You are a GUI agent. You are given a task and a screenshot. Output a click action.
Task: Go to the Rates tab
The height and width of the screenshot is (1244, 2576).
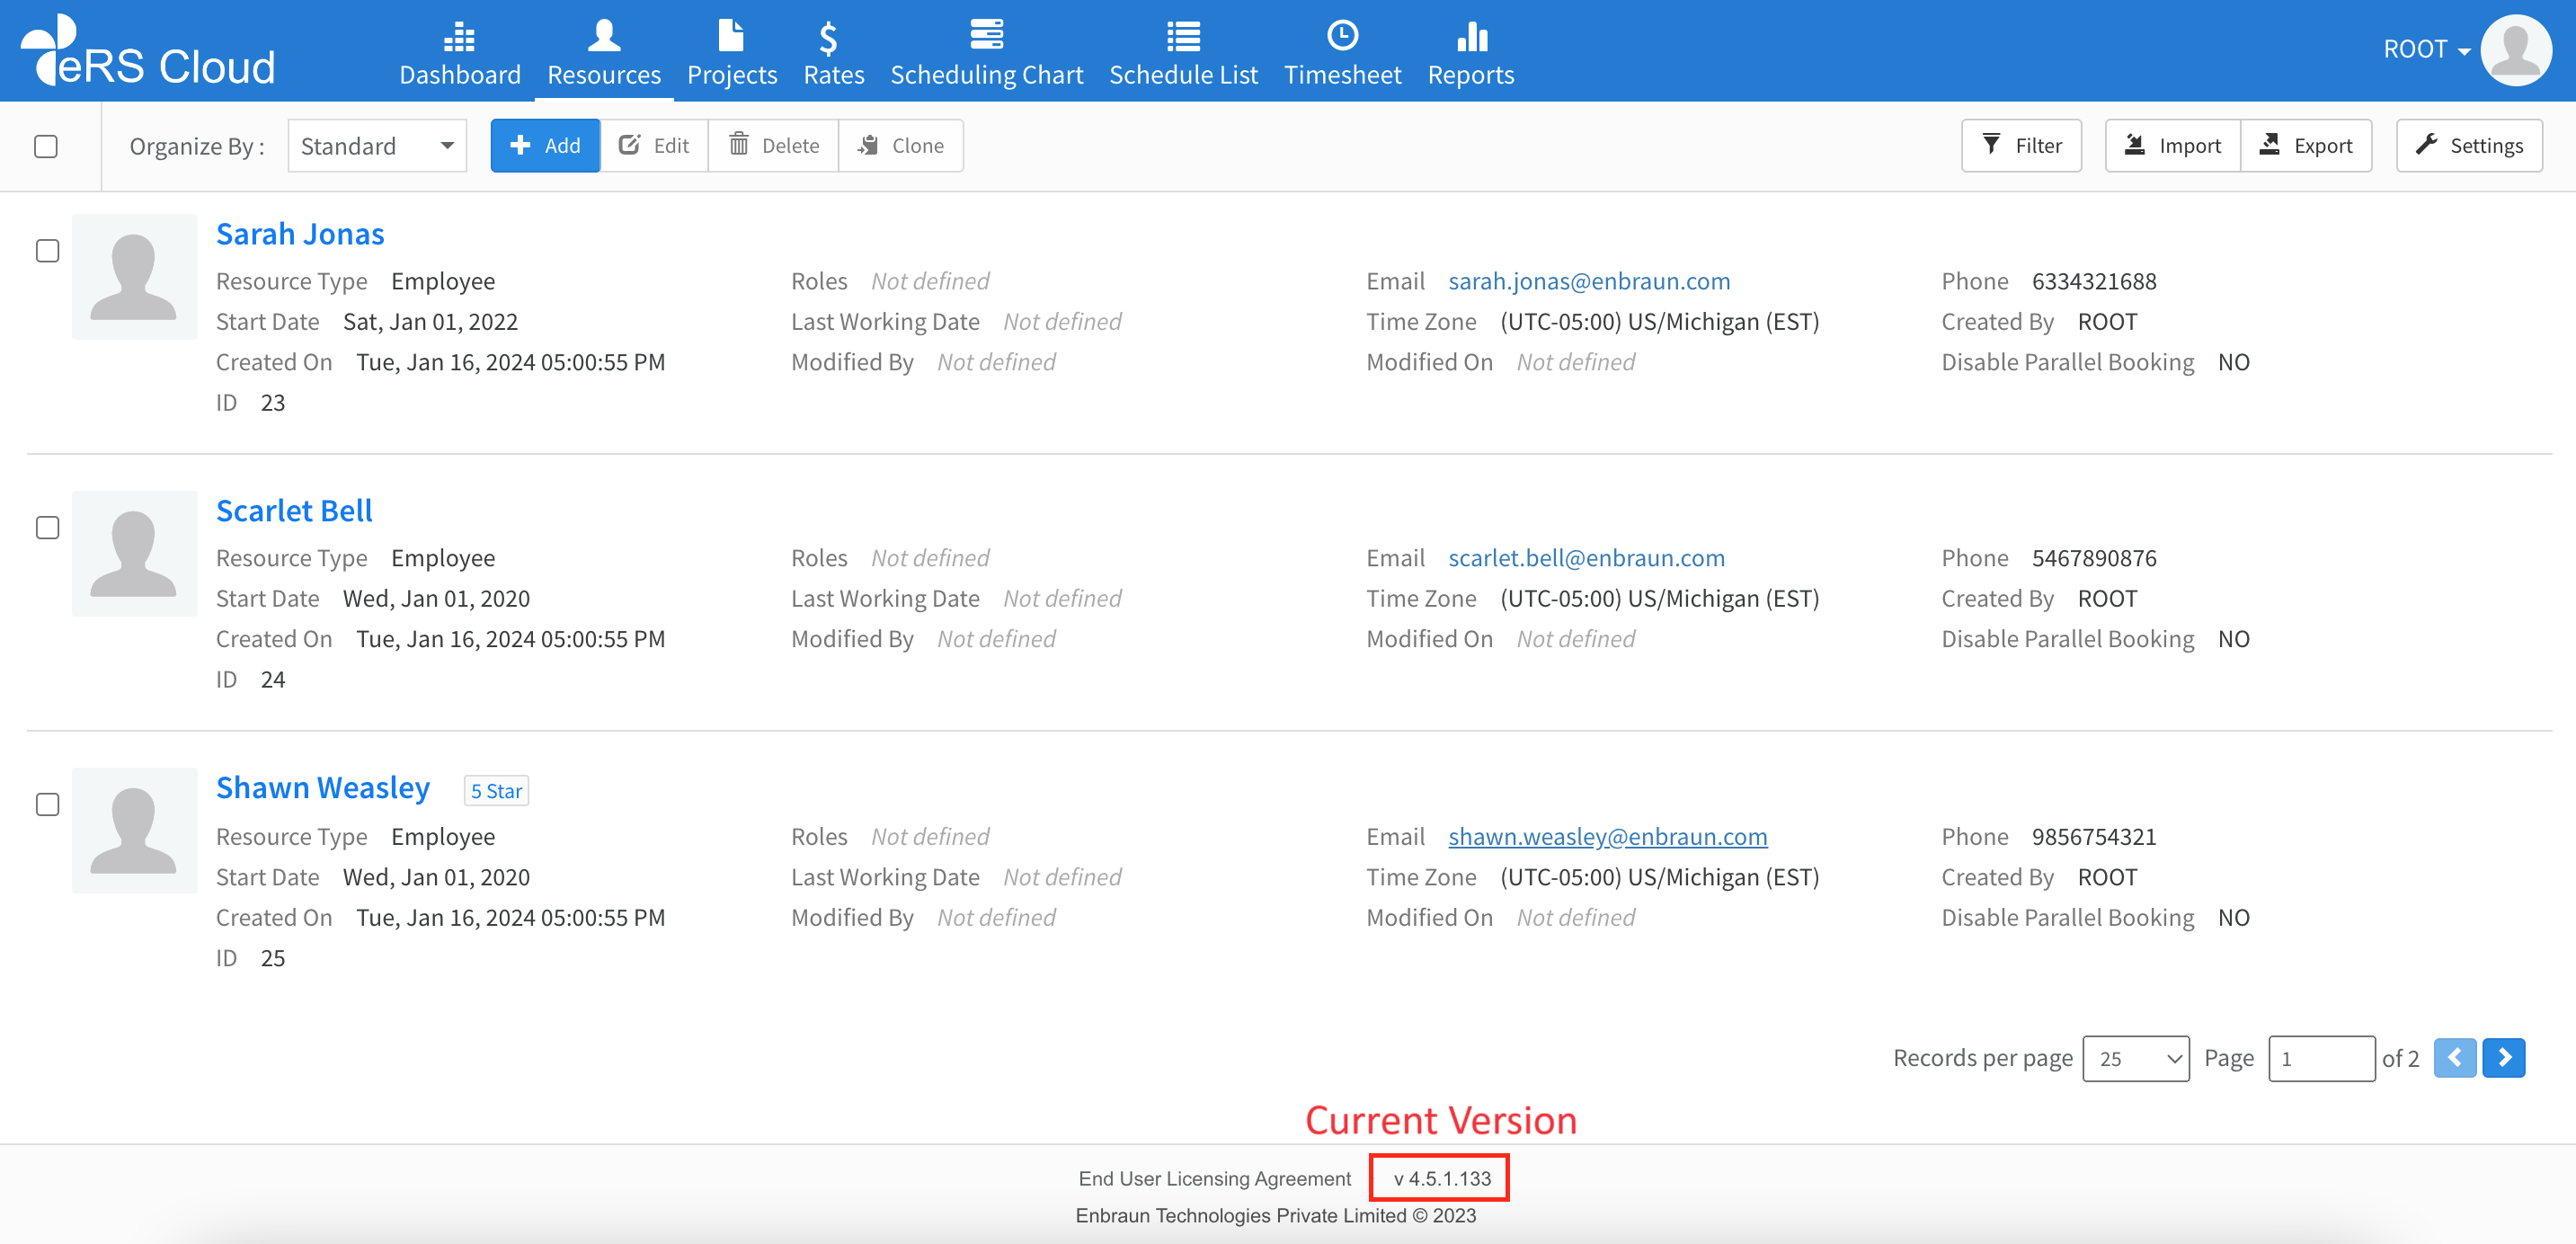tap(833, 54)
